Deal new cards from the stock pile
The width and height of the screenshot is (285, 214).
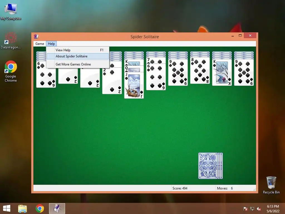click(x=210, y=166)
